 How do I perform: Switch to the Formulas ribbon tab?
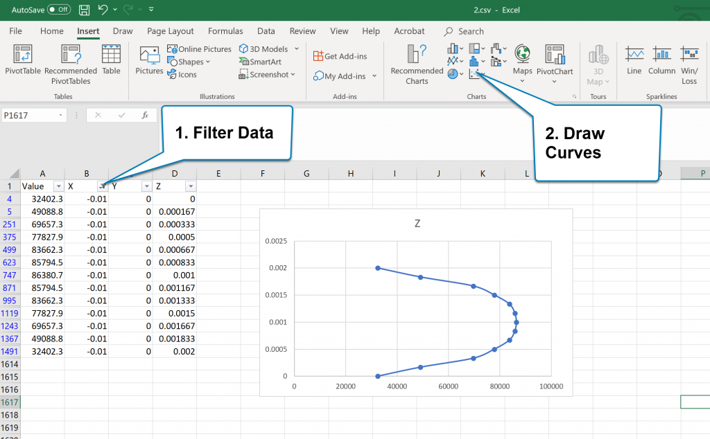[225, 30]
